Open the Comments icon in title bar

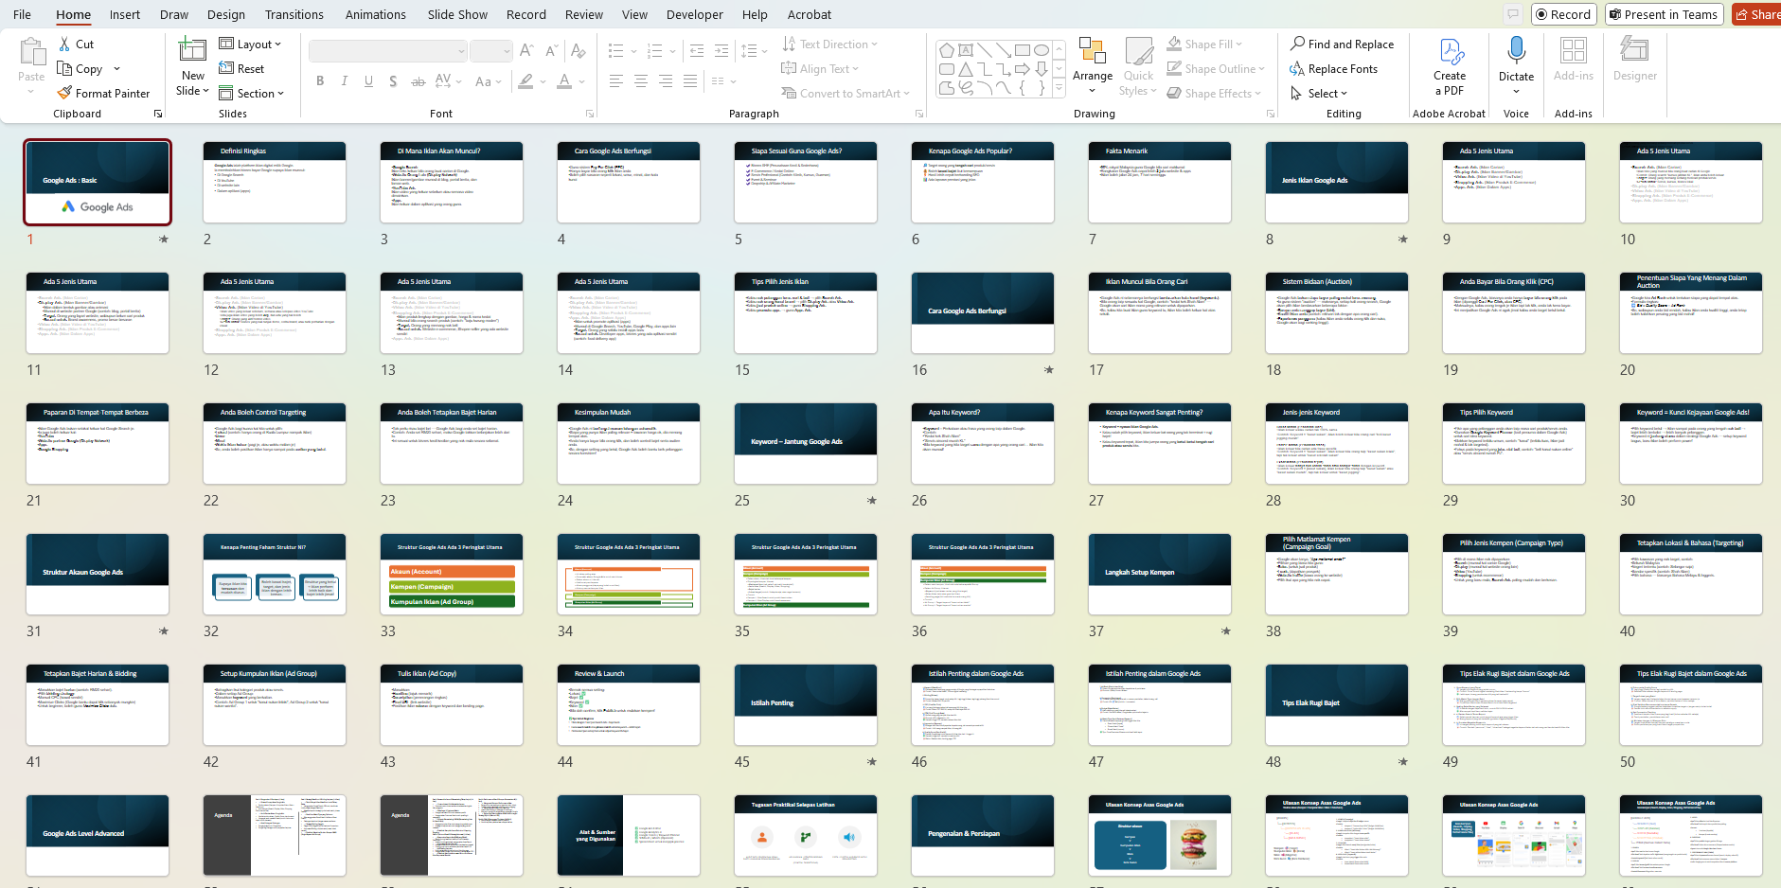(1513, 14)
